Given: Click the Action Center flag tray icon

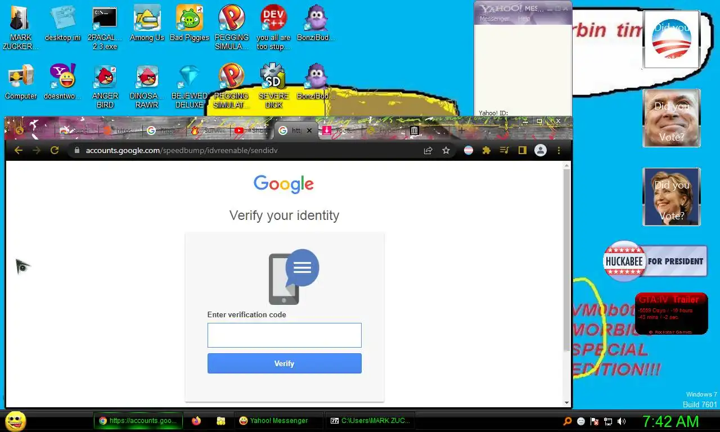Looking at the screenshot, I should coord(595,421).
